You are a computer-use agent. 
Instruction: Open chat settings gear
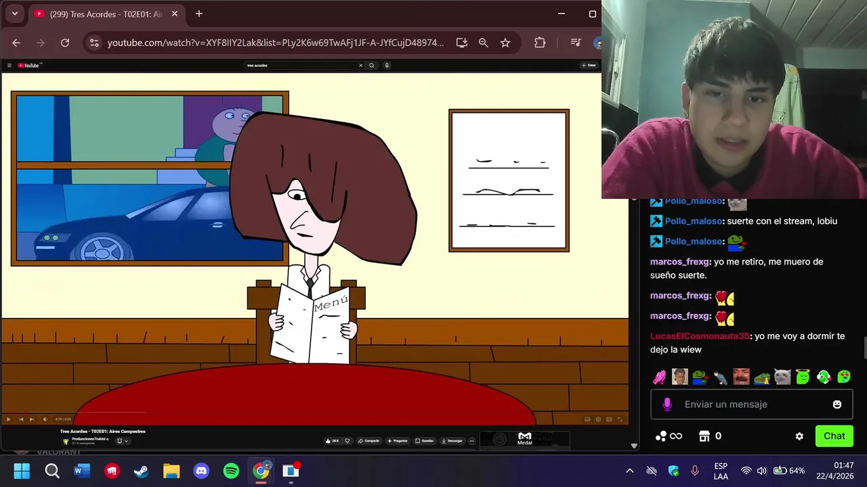pos(799,436)
